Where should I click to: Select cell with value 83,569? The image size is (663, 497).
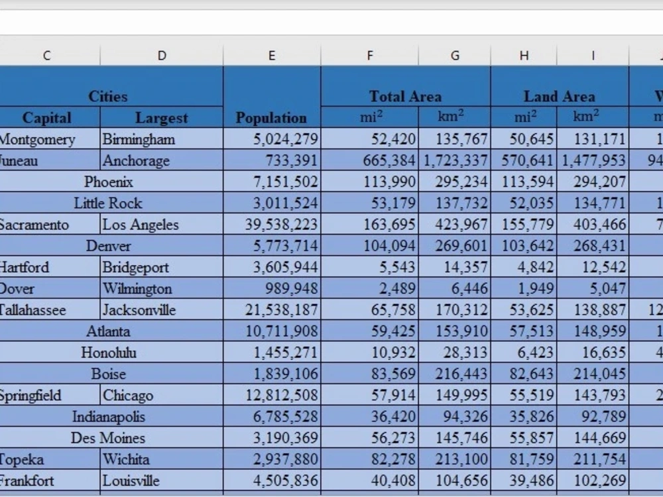369,374
